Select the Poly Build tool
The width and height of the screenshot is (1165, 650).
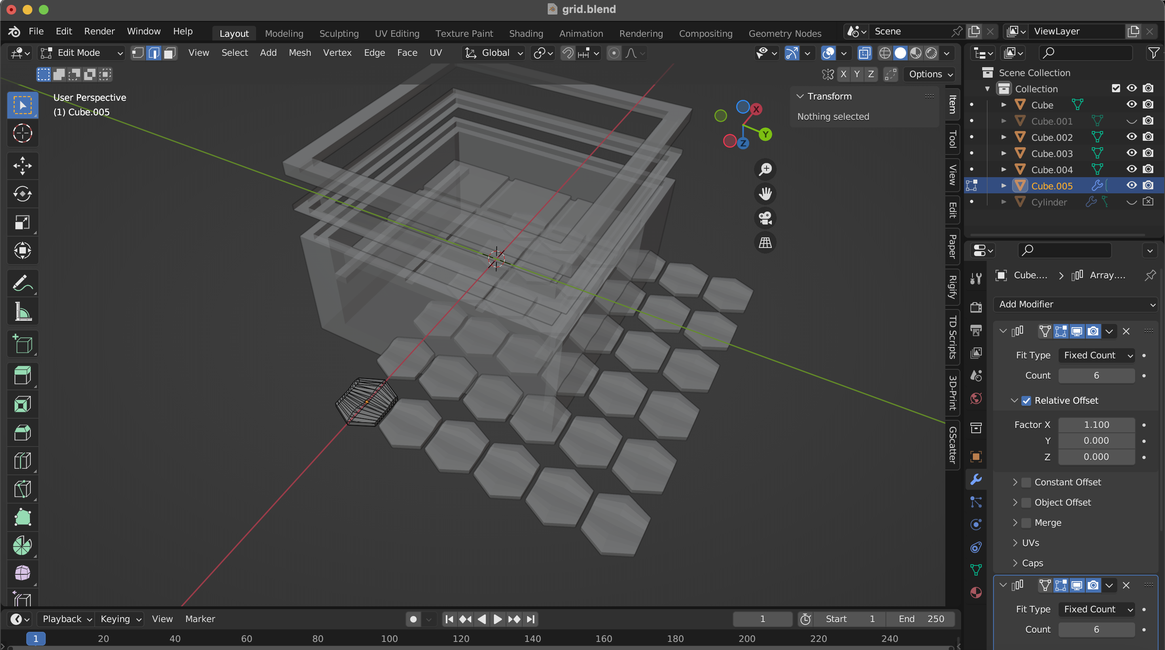(x=22, y=517)
